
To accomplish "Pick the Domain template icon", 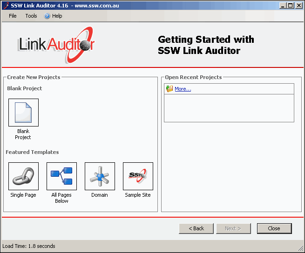I will [100, 176].
